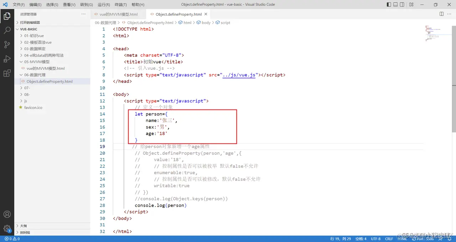This screenshot has height=242, width=456.
Task: Click 行 19, 列 29 cursor position
Action: coord(341,239)
